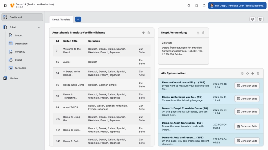Click Gehe zur Seite for Demo 6 note

click(247, 126)
